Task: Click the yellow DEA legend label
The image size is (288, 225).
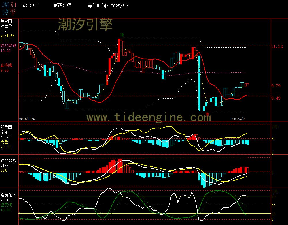Action: pos(3,170)
